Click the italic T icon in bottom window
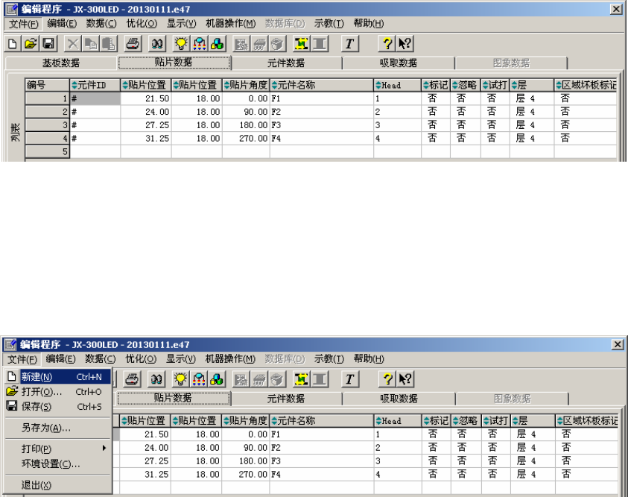Screen dimensions: 628x497 pyautogui.click(x=349, y=379)
